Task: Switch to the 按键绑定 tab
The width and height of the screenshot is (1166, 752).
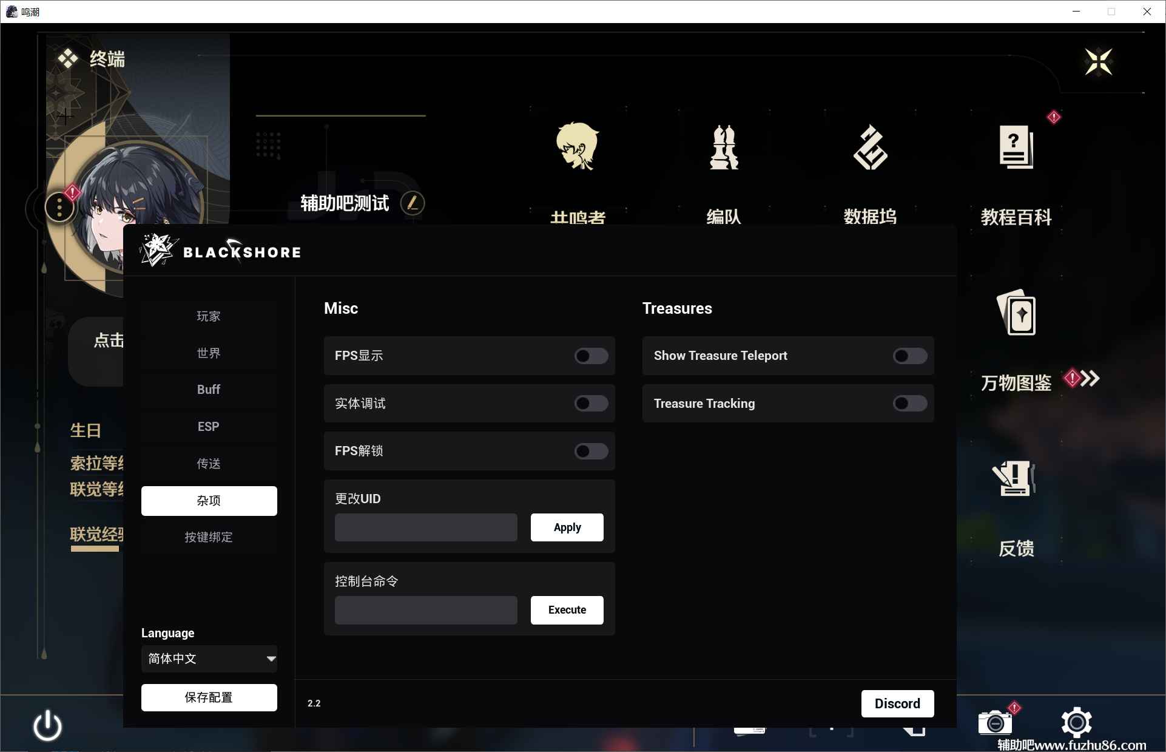Action: 209,537
